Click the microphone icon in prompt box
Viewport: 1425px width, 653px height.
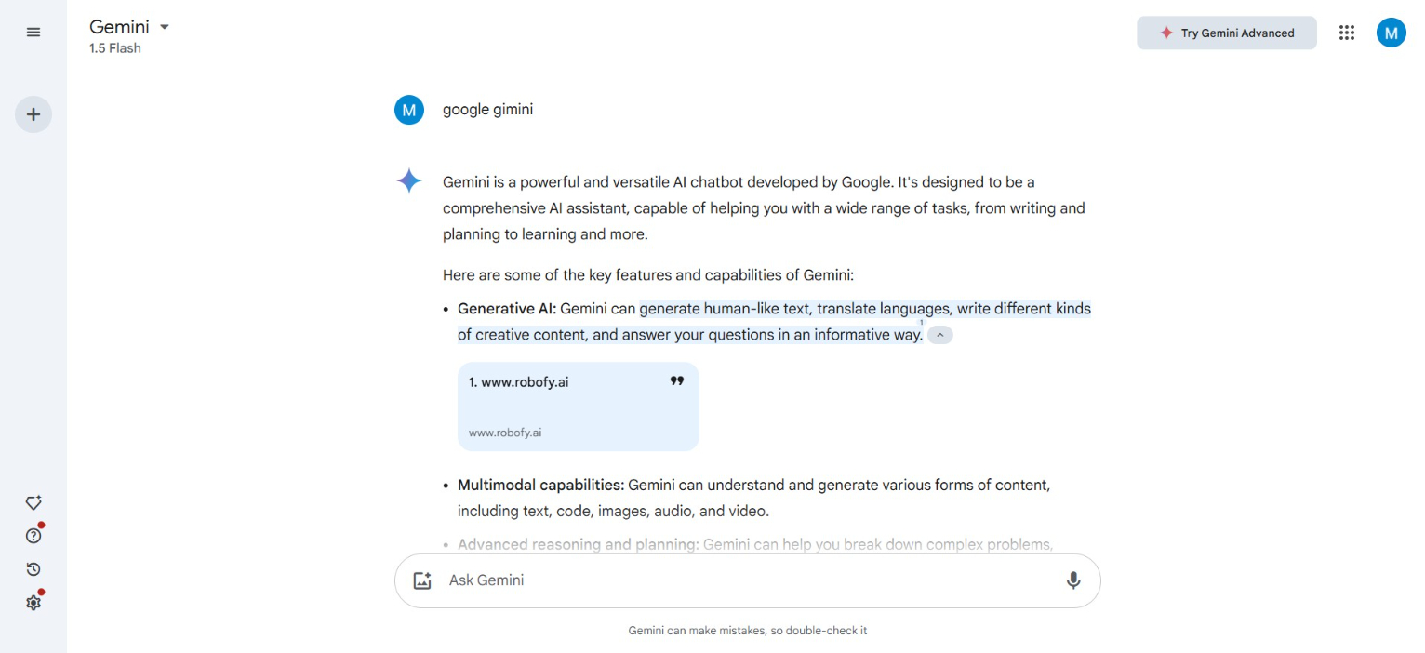coord(1072,580)
